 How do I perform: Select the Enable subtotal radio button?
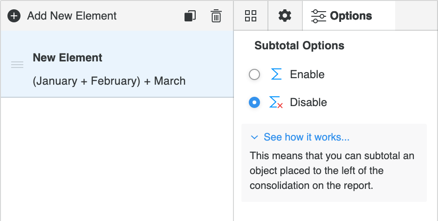tap(254, 74)
